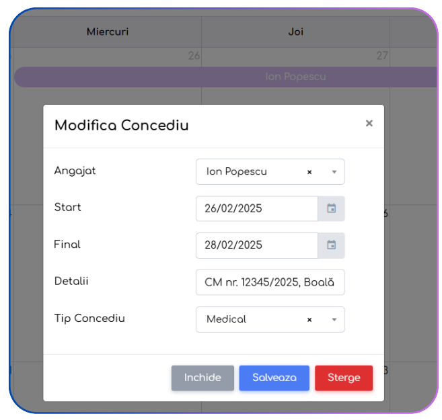Screen dimensions: 442x420
Task: Select day 26 in the calendar
Action: pyautogui.click(x=194, y=56)
